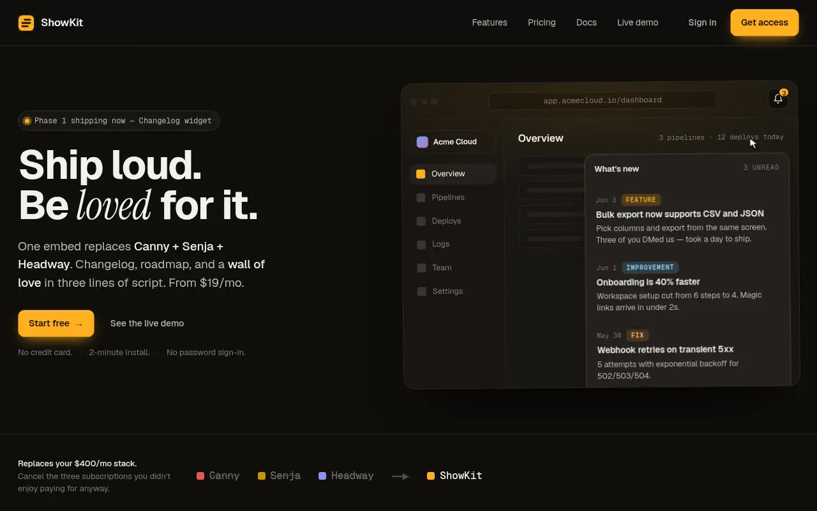Click the ShowKit brand name in header
Image resolution: width=817 pixels, height=511 pixels.
click(x=62, y=23)
